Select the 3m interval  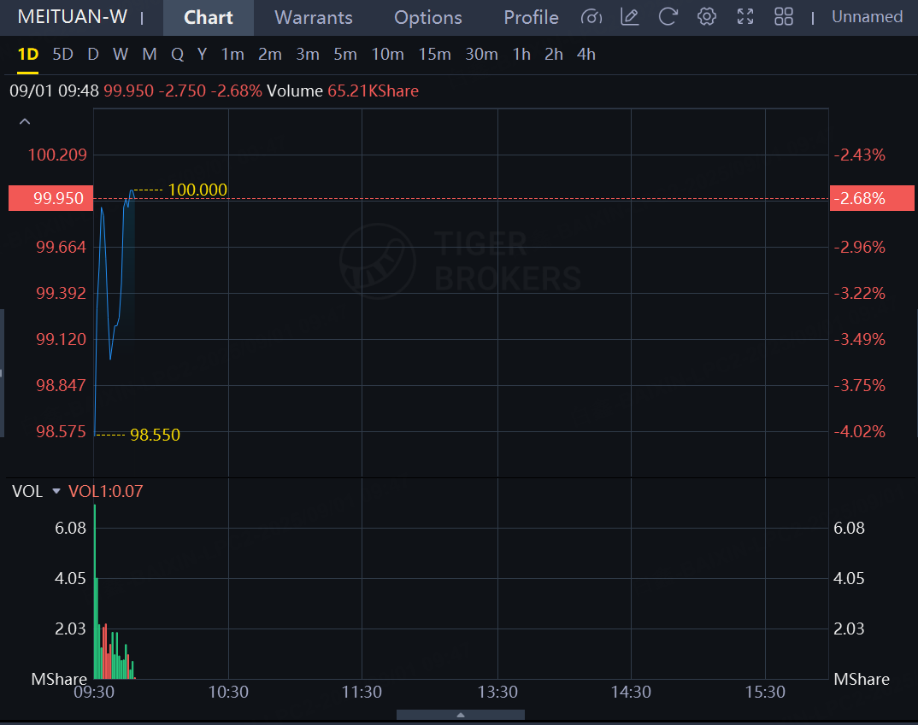pyautogui.click(x=308, y=55)
